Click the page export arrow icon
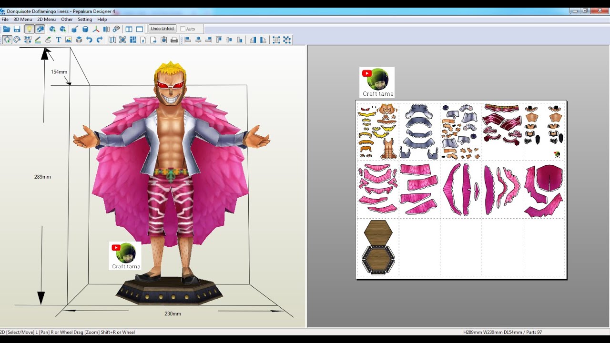This screenshot has width=610, height=343. (153, 40)
